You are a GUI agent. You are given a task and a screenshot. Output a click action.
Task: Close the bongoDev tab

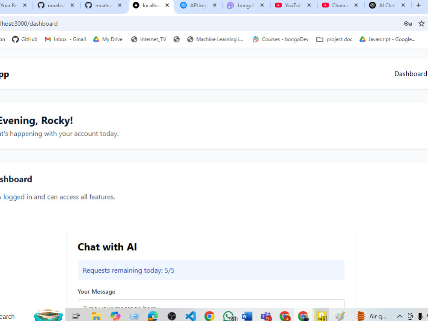[x=262, y=5]
